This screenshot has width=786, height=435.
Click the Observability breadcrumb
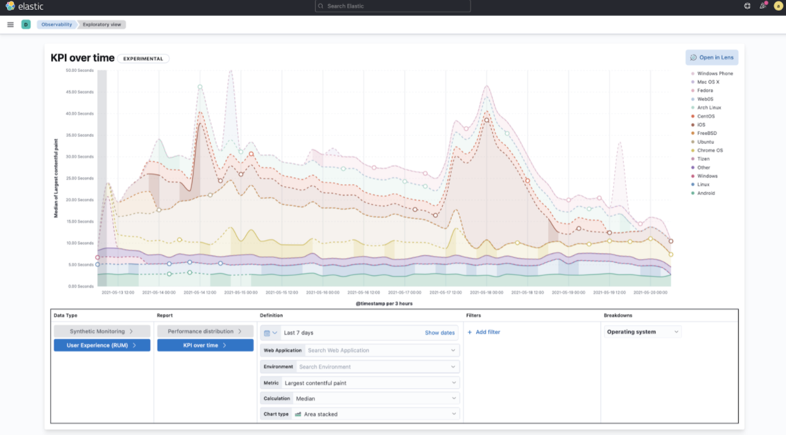click(57, 25)
